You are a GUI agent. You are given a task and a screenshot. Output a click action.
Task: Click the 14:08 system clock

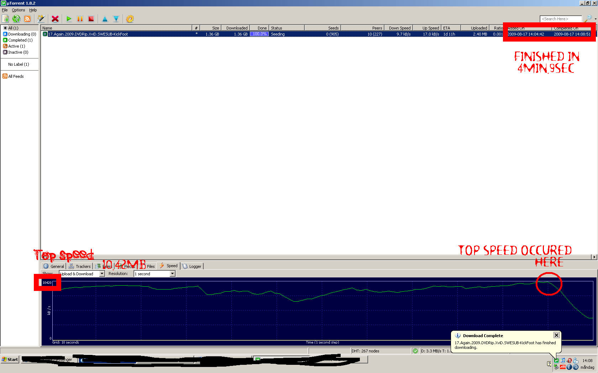587,361
